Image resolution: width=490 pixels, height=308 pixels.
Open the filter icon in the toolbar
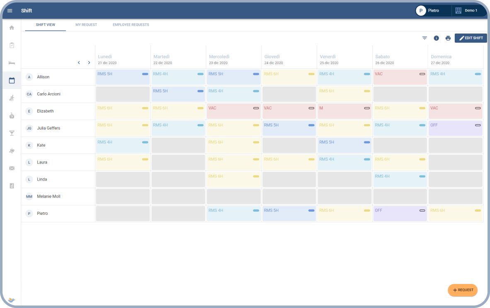(x=425, y=38)
